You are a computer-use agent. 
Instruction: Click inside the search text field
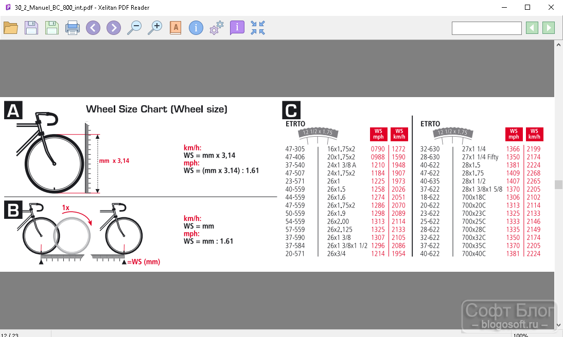pyautogui.click(x=486, y=28)
